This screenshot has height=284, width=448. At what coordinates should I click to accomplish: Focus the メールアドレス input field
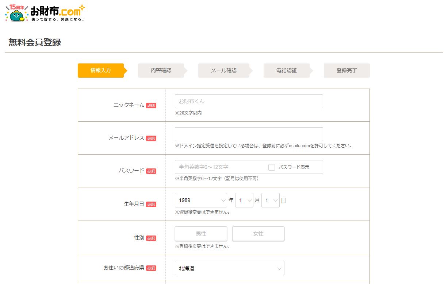tap(249, 134)
